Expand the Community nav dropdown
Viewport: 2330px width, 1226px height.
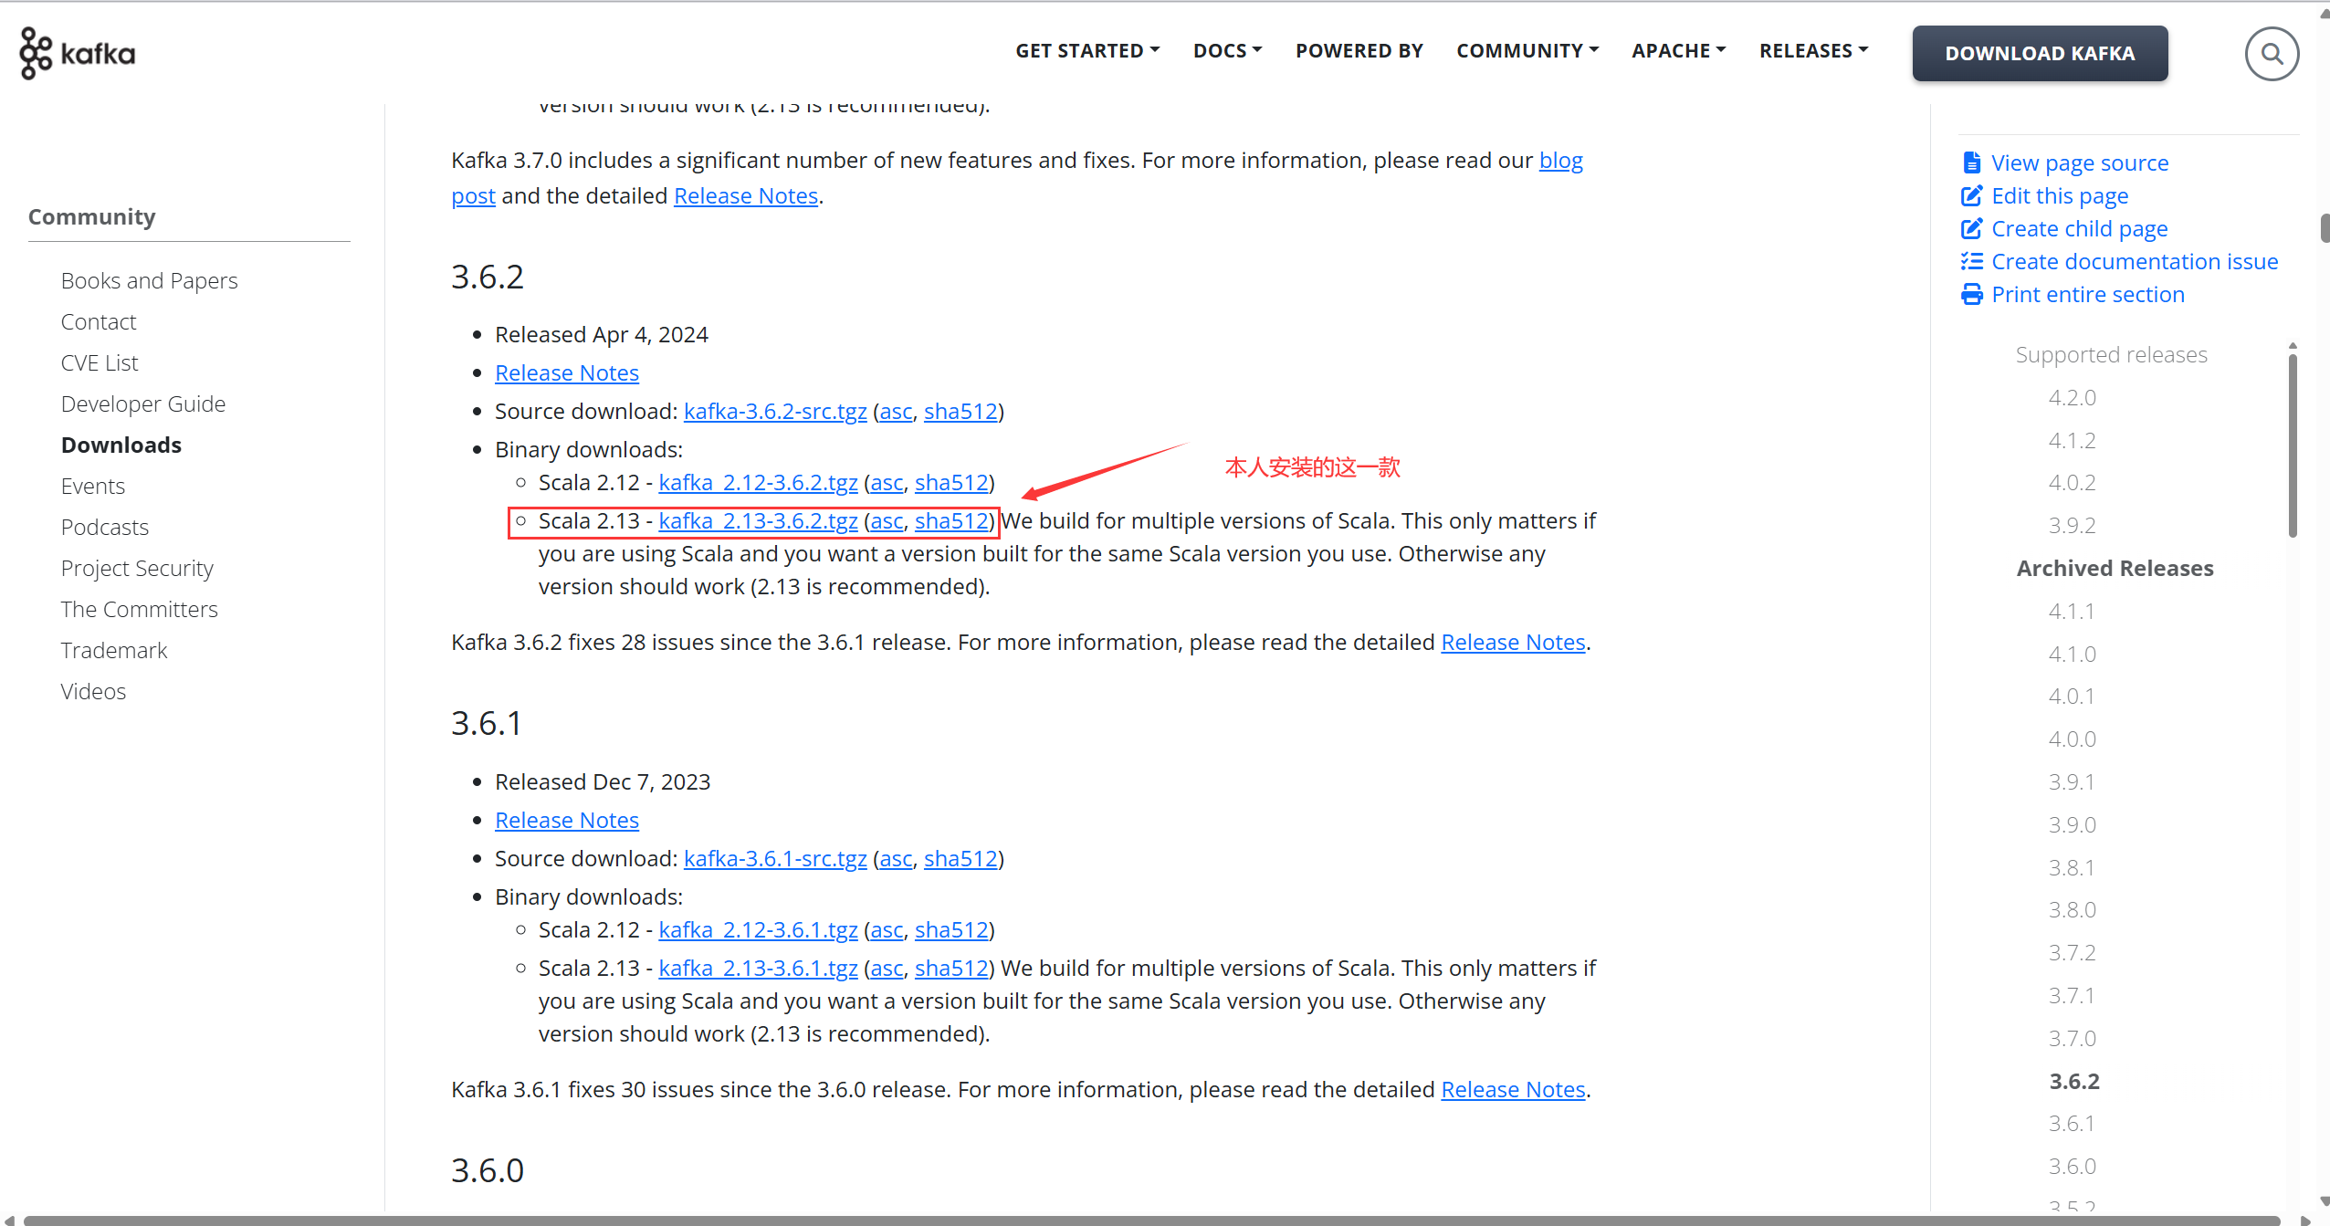pos(1527,51)
